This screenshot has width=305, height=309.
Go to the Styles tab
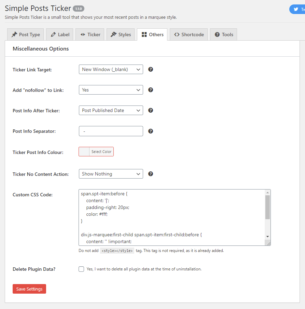point(121,34)
